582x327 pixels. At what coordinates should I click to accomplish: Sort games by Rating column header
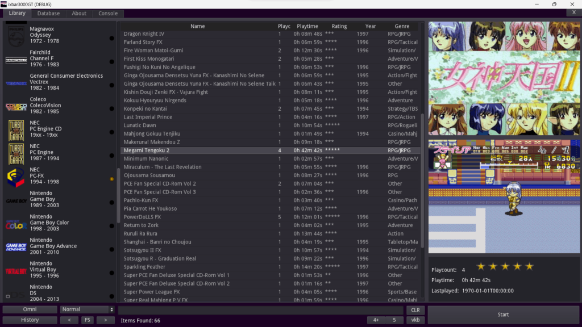pyautogui.click(x=339, y=26)
